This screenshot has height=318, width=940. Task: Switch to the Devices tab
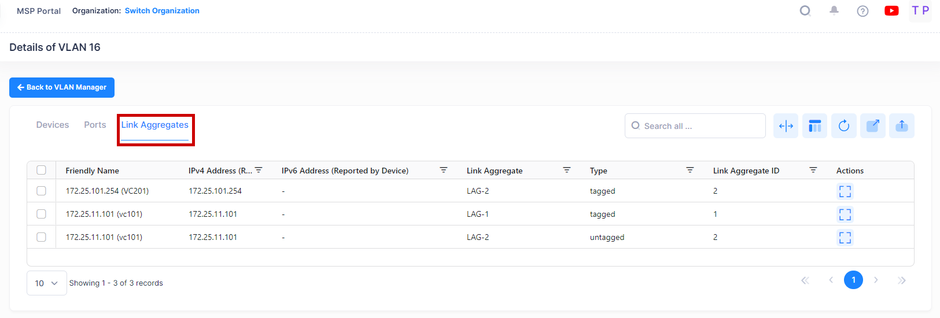click(x=53, y=125)
